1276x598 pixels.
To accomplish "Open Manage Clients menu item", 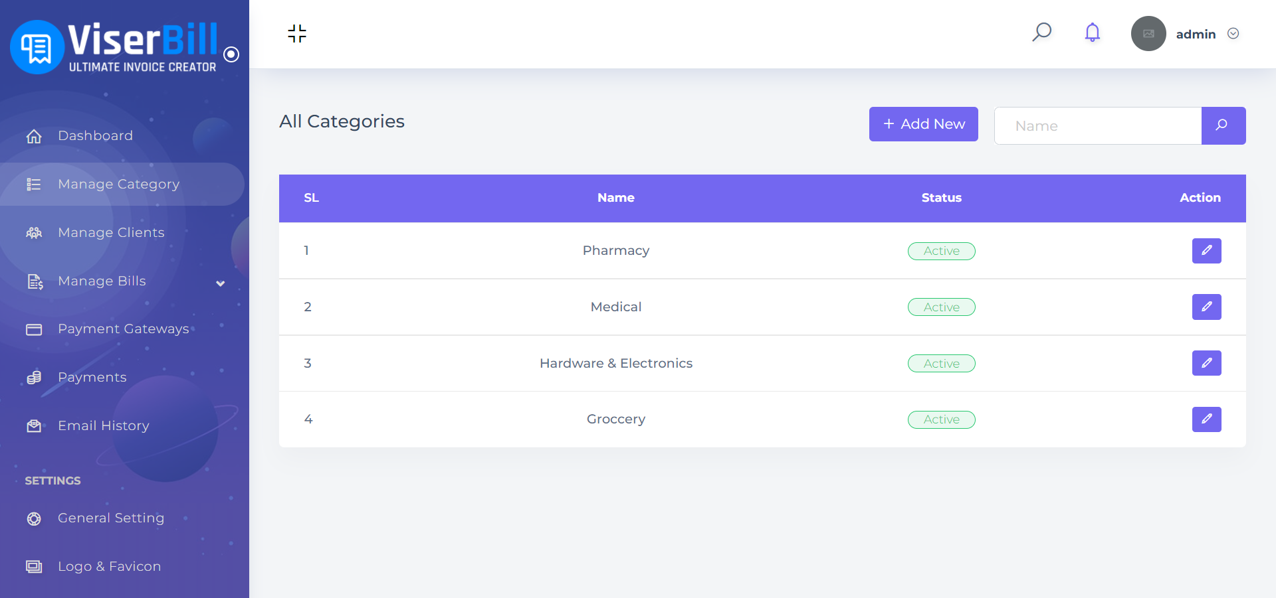I will tap(111, 233).
